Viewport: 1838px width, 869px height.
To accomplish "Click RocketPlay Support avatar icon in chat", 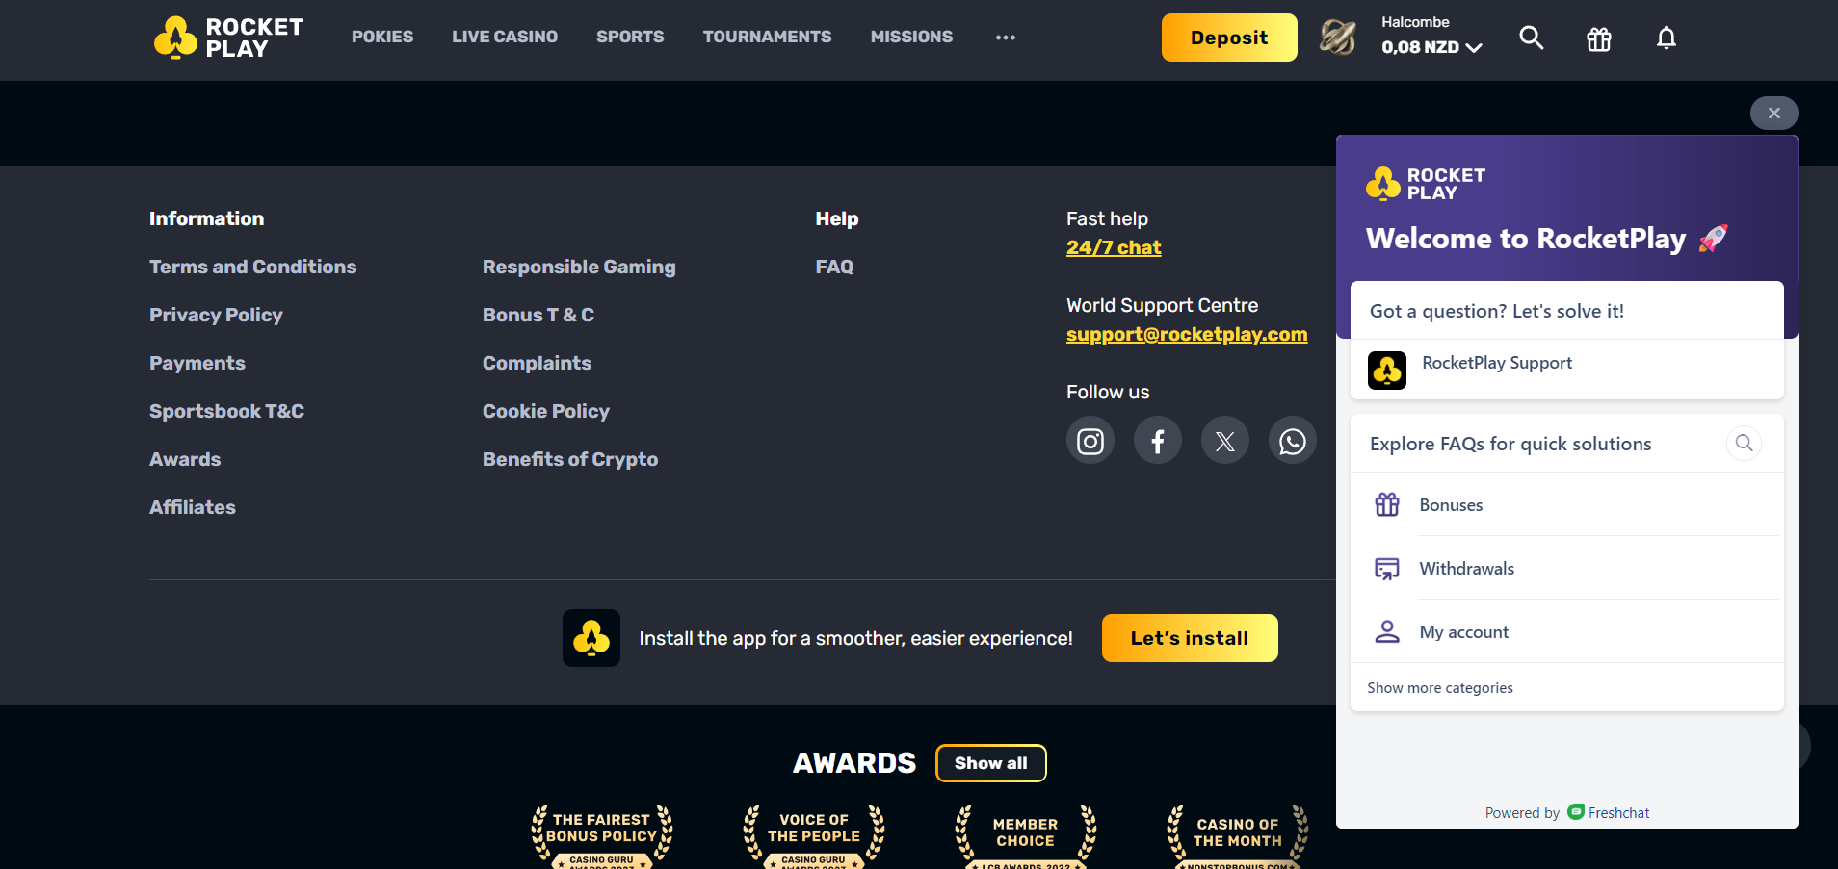I will click(1387, 371).
